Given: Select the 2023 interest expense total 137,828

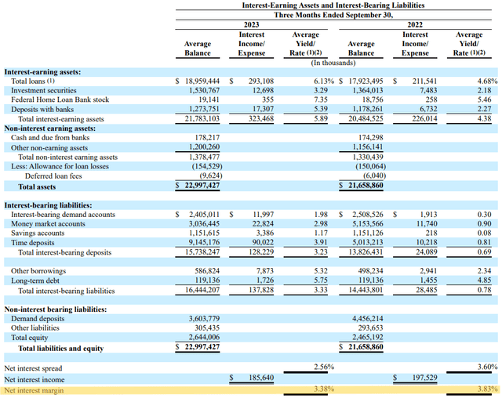Looking at the screenshot, I should [x=261, y=290].
